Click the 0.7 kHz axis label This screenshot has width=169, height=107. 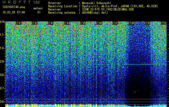(2, 88)
